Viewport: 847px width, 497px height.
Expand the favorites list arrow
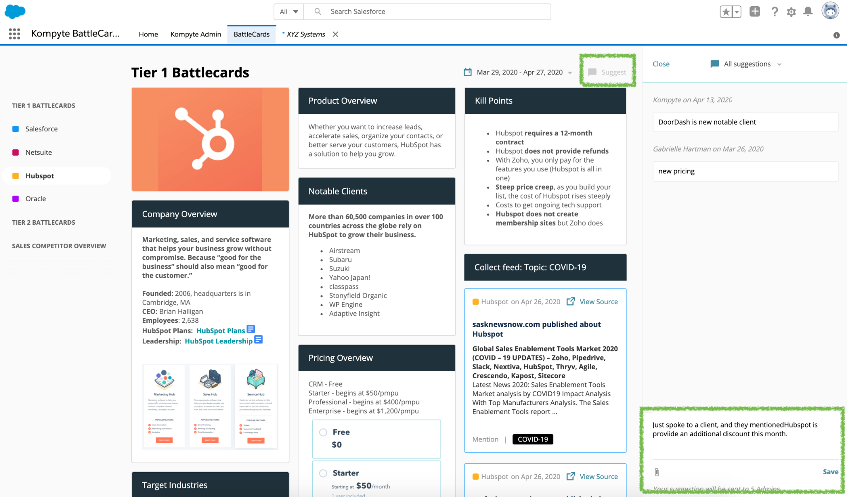[737, 12]
